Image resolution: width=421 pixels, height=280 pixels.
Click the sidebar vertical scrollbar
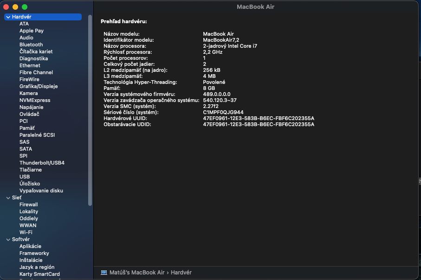point(90,110)
